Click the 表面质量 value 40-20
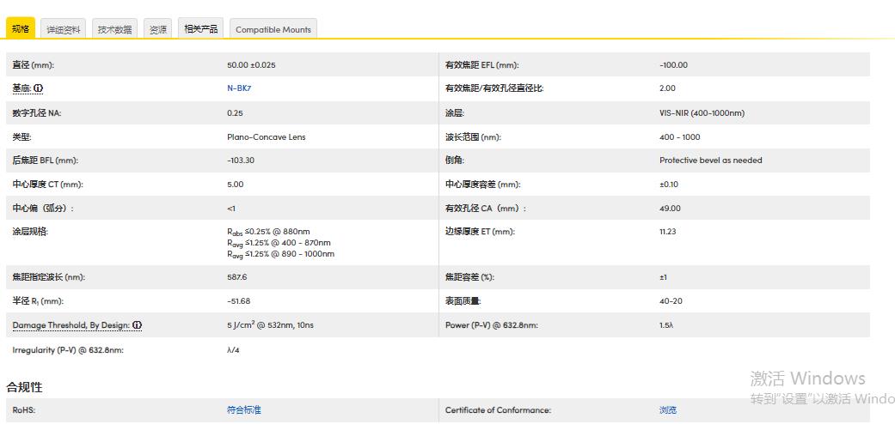The image size is (895, 424). pos(671,301)
